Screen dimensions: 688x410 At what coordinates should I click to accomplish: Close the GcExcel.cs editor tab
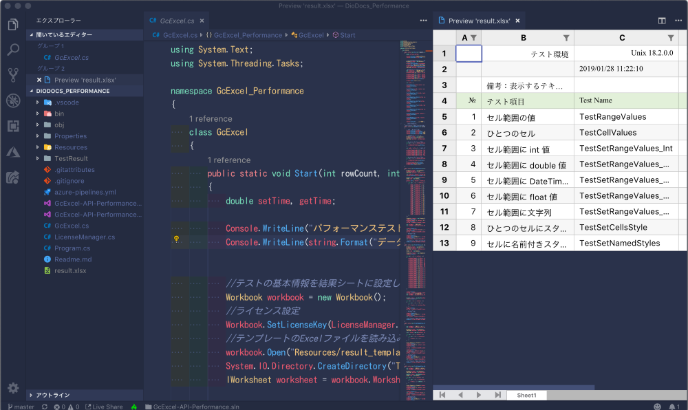(202, 21)
